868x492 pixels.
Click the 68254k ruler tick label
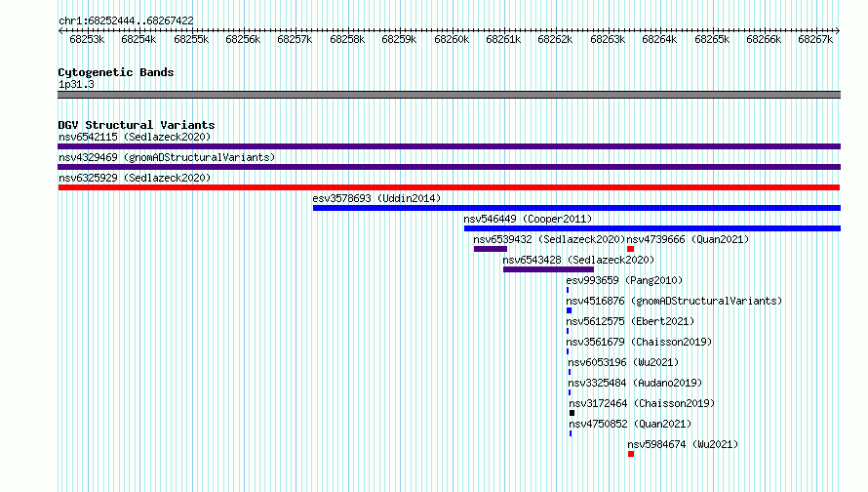click(138, 40)
